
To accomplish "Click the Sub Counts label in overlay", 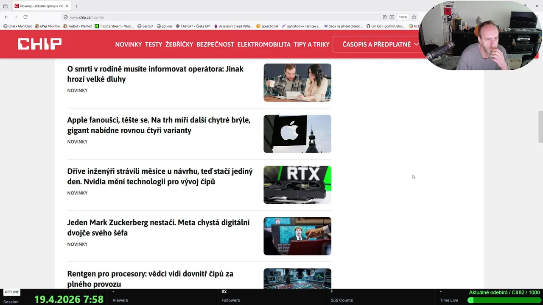I will tap(342, 300).
